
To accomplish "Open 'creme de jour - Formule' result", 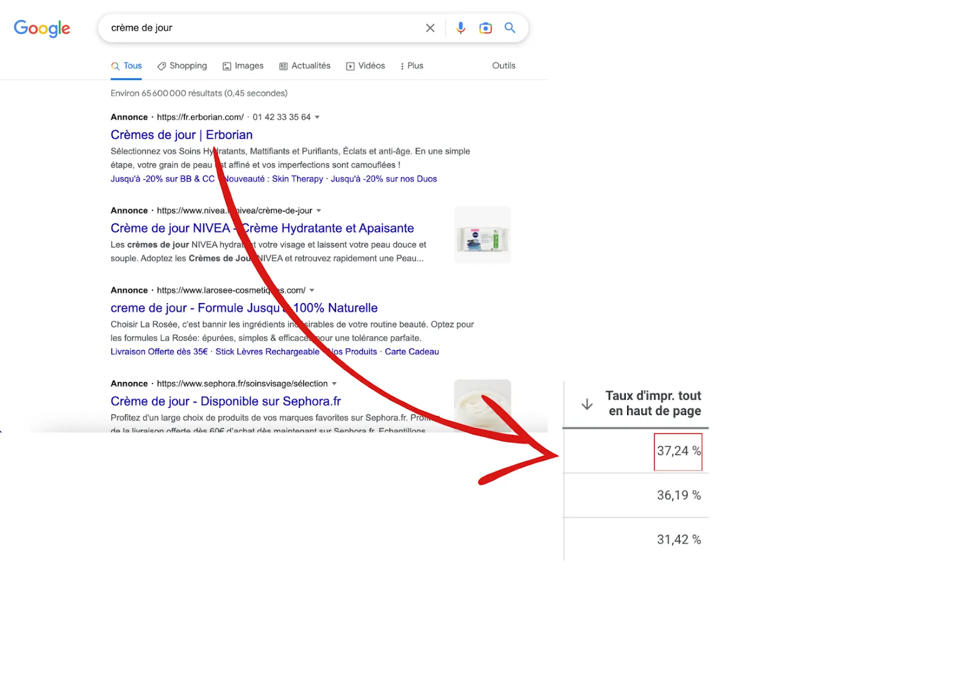I will click(x=244, y=308).
